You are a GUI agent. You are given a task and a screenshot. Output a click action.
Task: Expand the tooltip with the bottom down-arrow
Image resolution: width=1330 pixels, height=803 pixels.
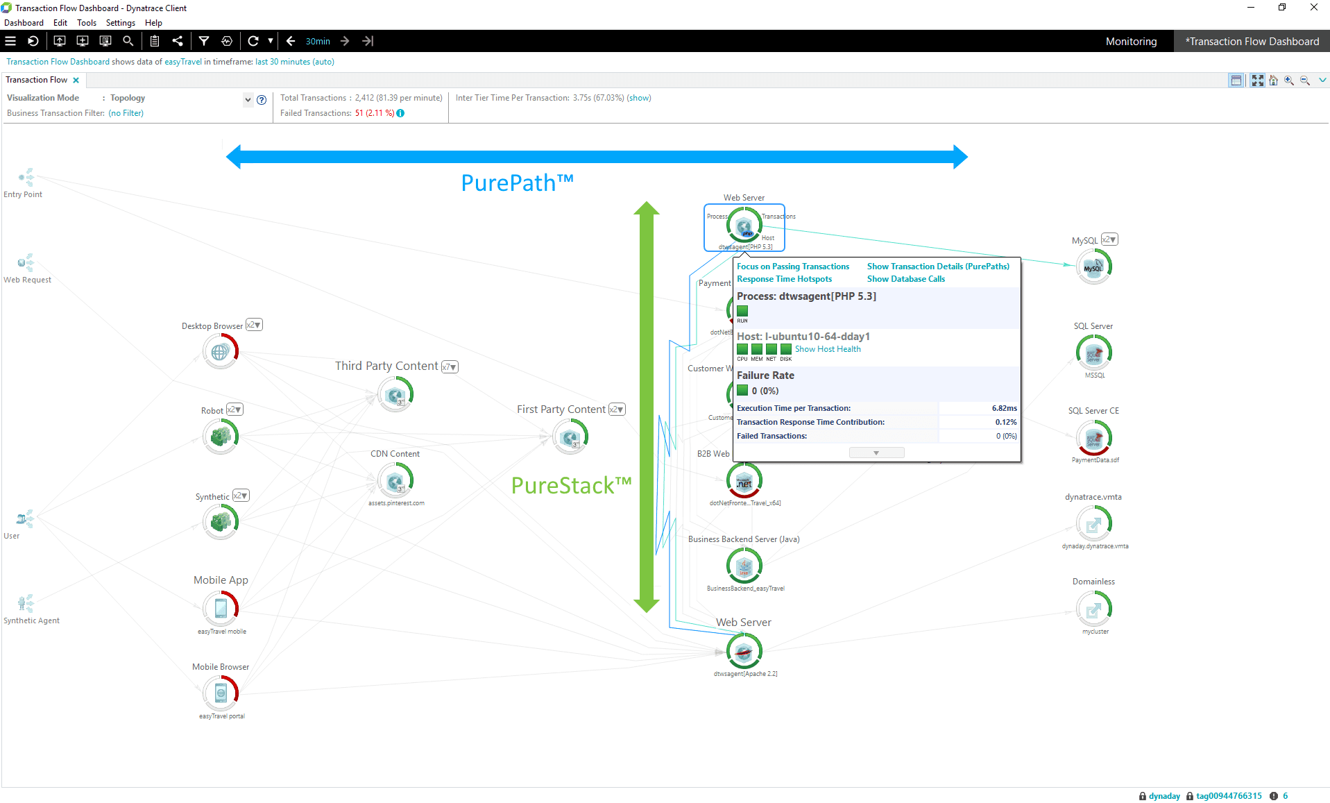[876, 453]
